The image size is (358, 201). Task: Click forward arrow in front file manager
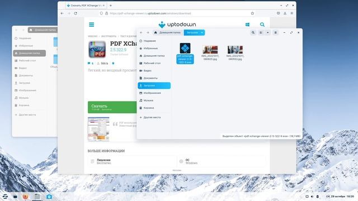tap(148, 32)
